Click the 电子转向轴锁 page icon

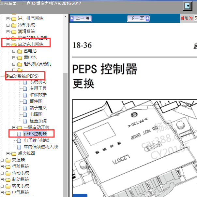pos(19,141)
